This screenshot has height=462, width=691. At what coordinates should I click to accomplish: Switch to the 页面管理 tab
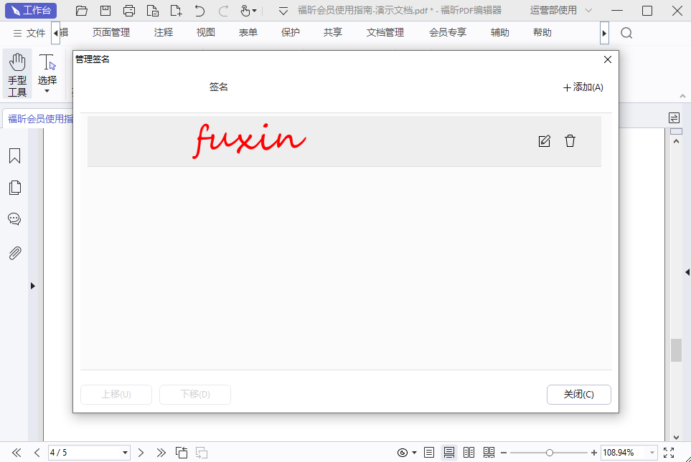point(111,32)
